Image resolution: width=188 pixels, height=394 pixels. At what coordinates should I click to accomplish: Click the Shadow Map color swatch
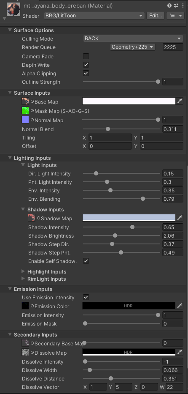(129, 218)
